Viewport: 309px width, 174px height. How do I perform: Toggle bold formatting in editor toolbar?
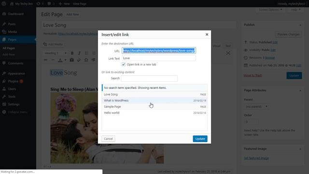[72, 53]
